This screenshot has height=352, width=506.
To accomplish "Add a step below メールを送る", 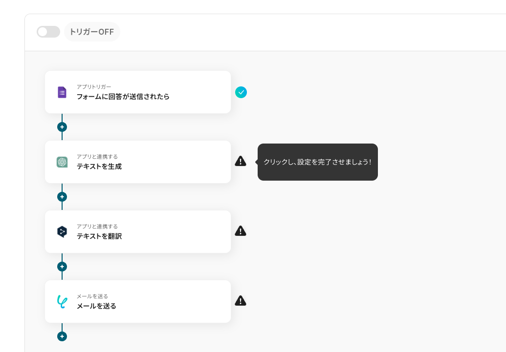I will (x=62, y=336).
